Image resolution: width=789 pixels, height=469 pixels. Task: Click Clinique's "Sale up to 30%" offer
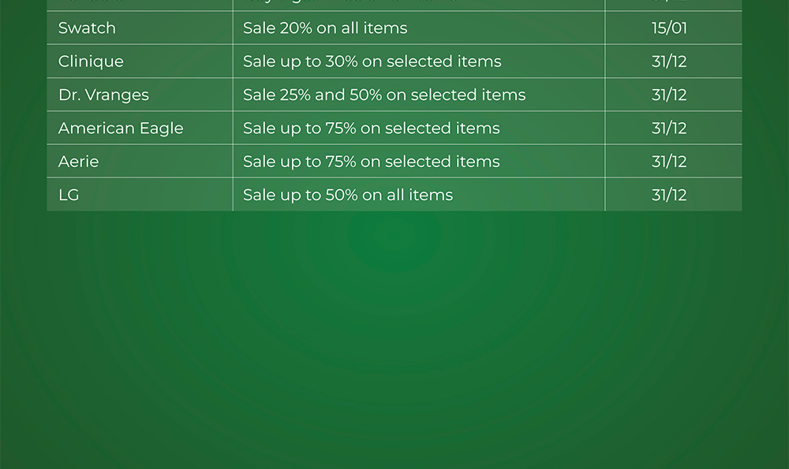tap(372, 61)
